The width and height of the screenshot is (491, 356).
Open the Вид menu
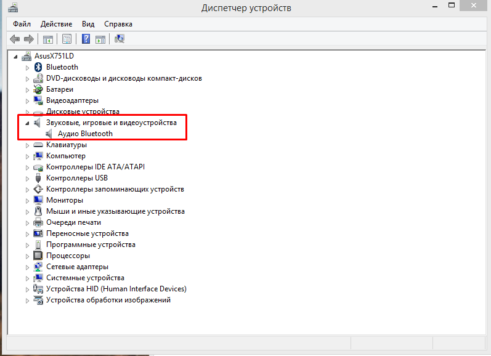[x=88, y=24]
